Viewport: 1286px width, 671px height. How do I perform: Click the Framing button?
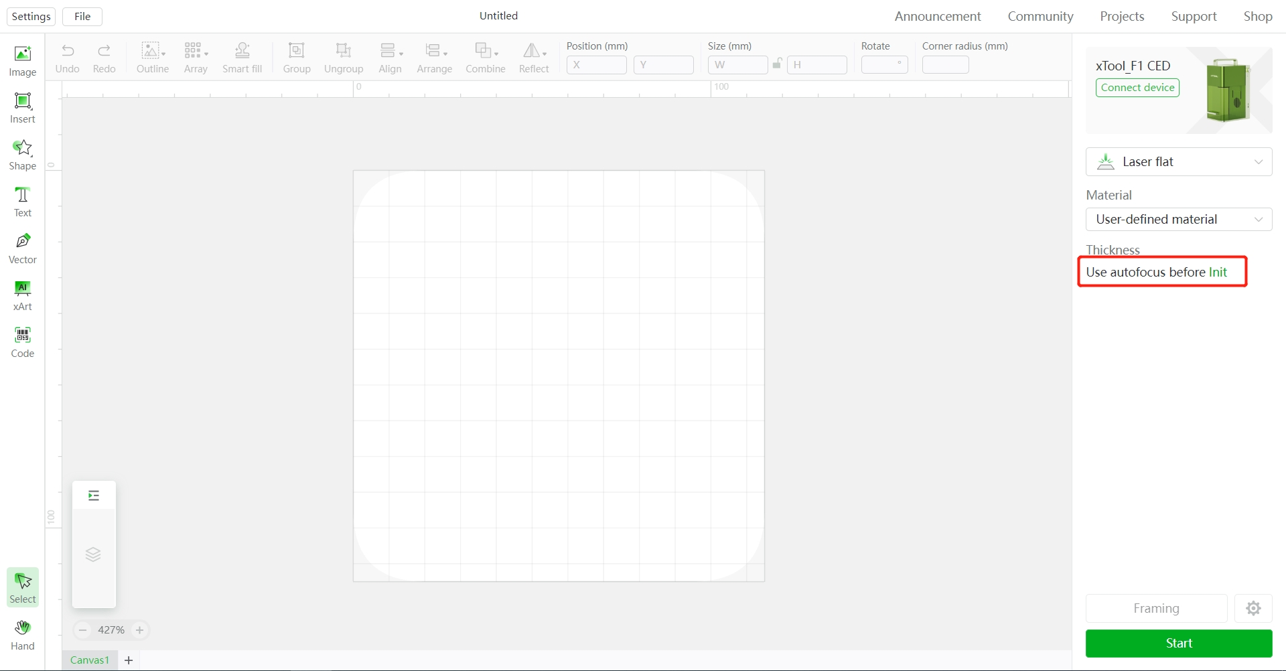[1156, 608]
